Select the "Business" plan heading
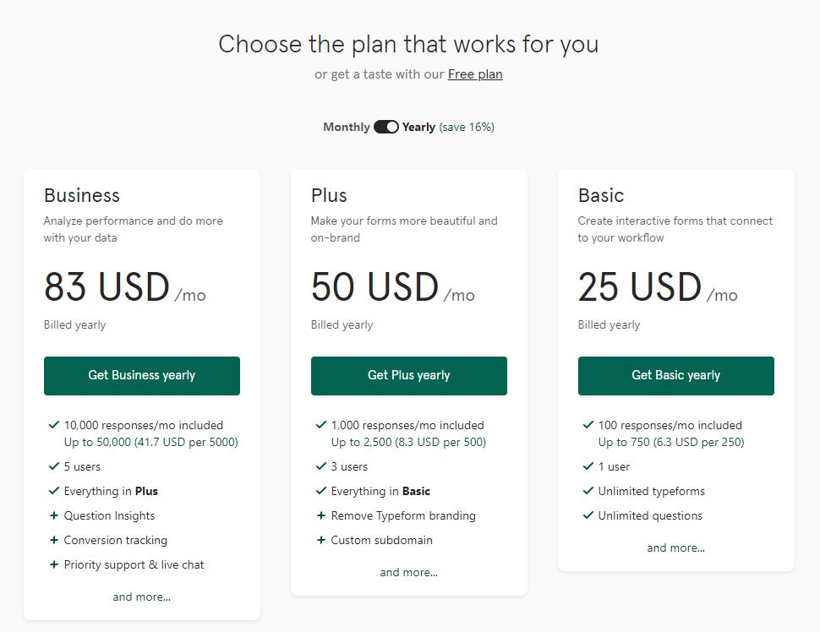Screen dimensions: 820x632 (x=81, y=195)
